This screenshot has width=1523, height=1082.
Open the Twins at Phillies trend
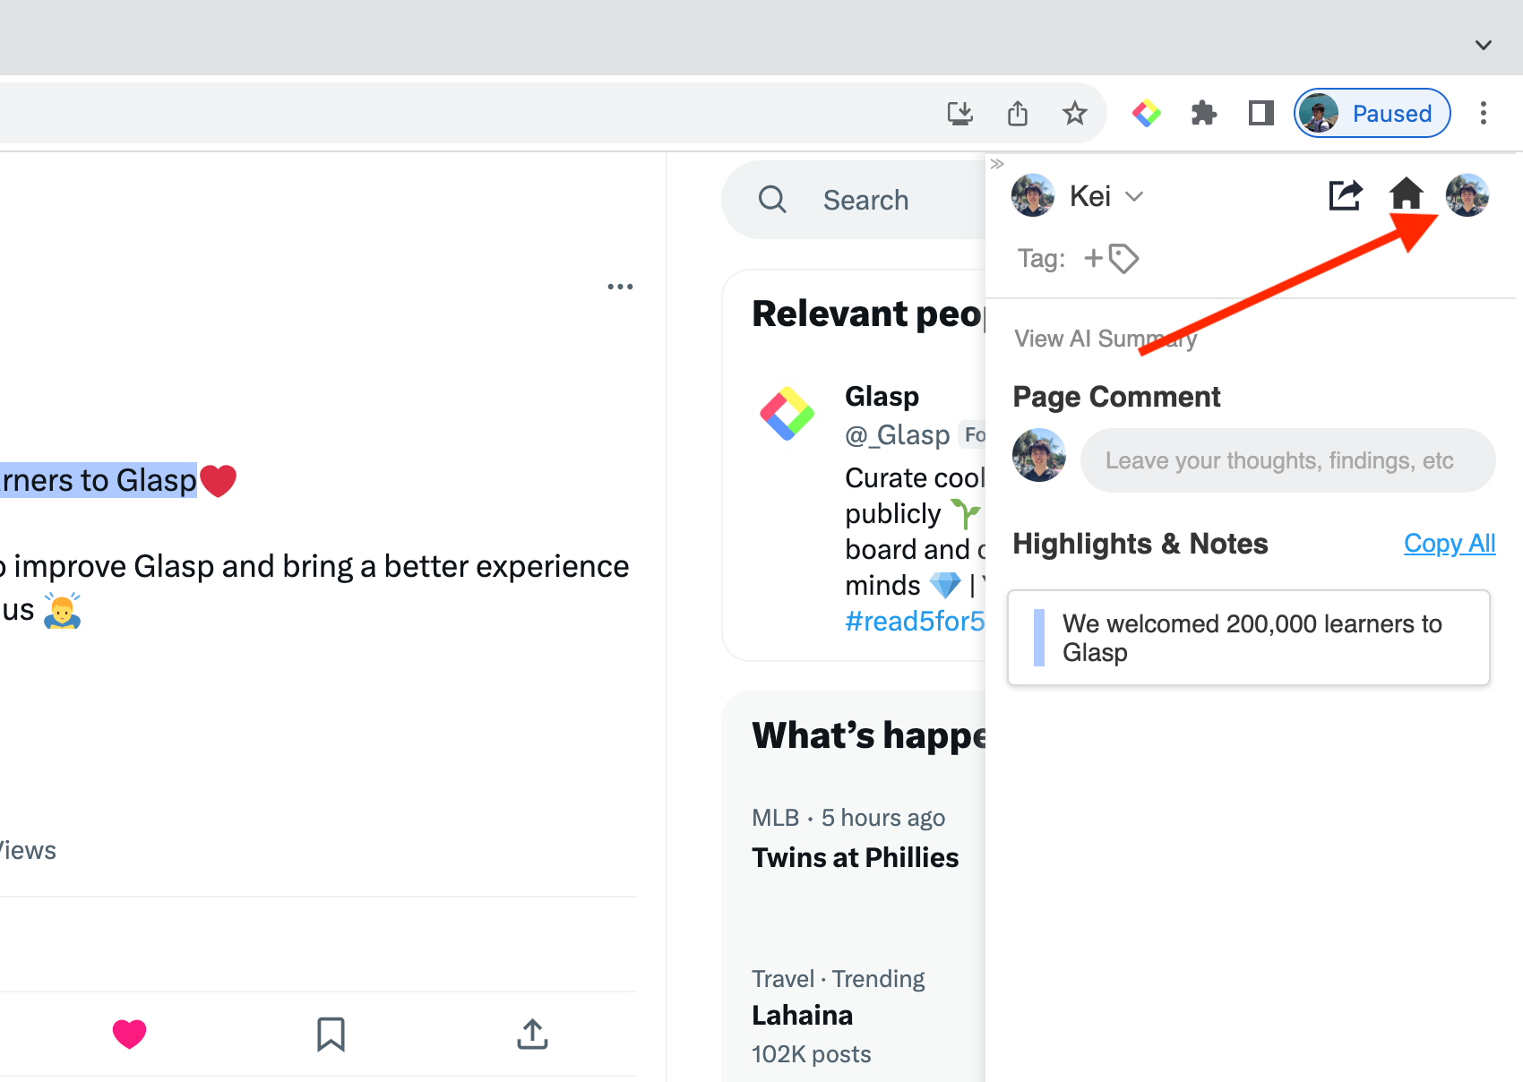[856, 857]
